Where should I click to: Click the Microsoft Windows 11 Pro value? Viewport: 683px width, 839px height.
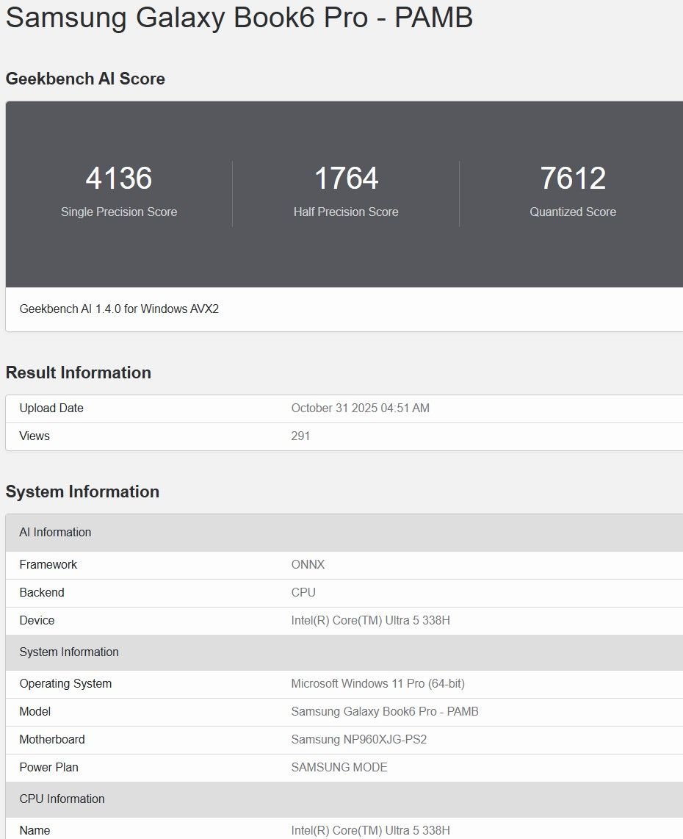point(377,684)
